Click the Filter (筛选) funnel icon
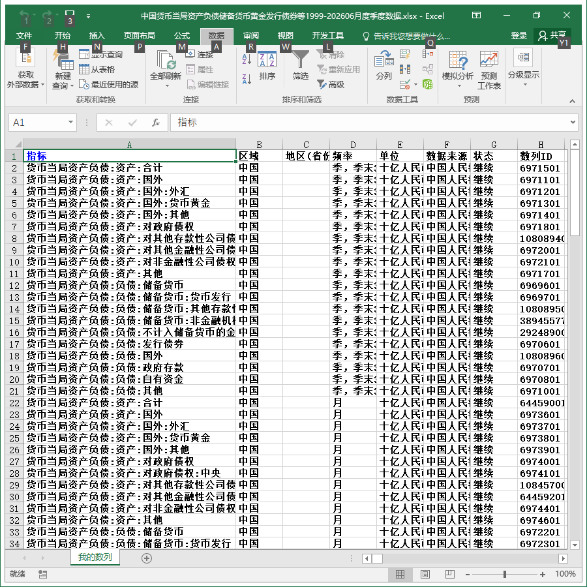The width and height of the screenshot is (587, 587). (300, 67)
